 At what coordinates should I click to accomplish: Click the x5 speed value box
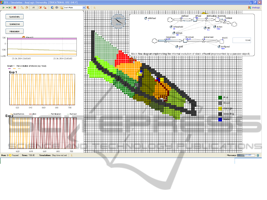tap(34, 7)
